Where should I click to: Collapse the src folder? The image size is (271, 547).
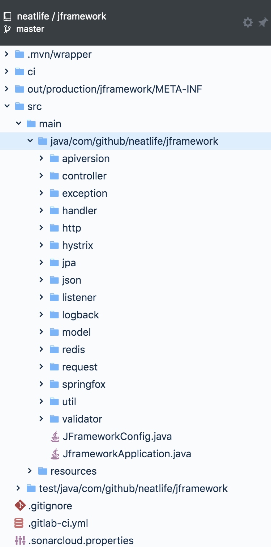point(7,106)
